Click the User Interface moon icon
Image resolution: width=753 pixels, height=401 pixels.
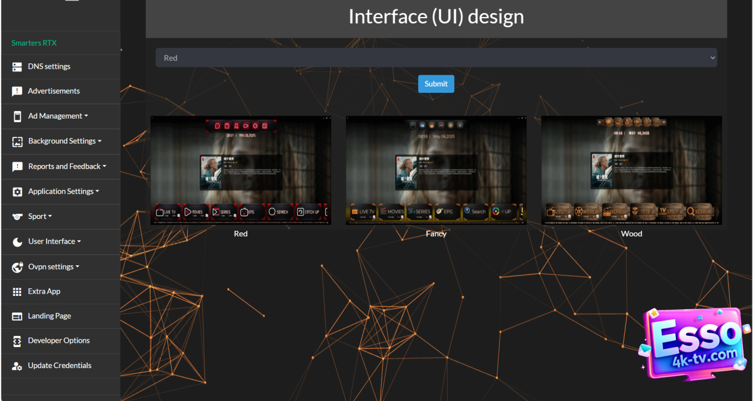pyautogui.click(x=17, y=242)
